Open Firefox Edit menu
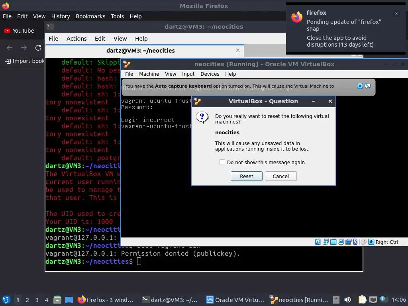The height and width of the screenshot is (306, 408). tap(22, 16)
